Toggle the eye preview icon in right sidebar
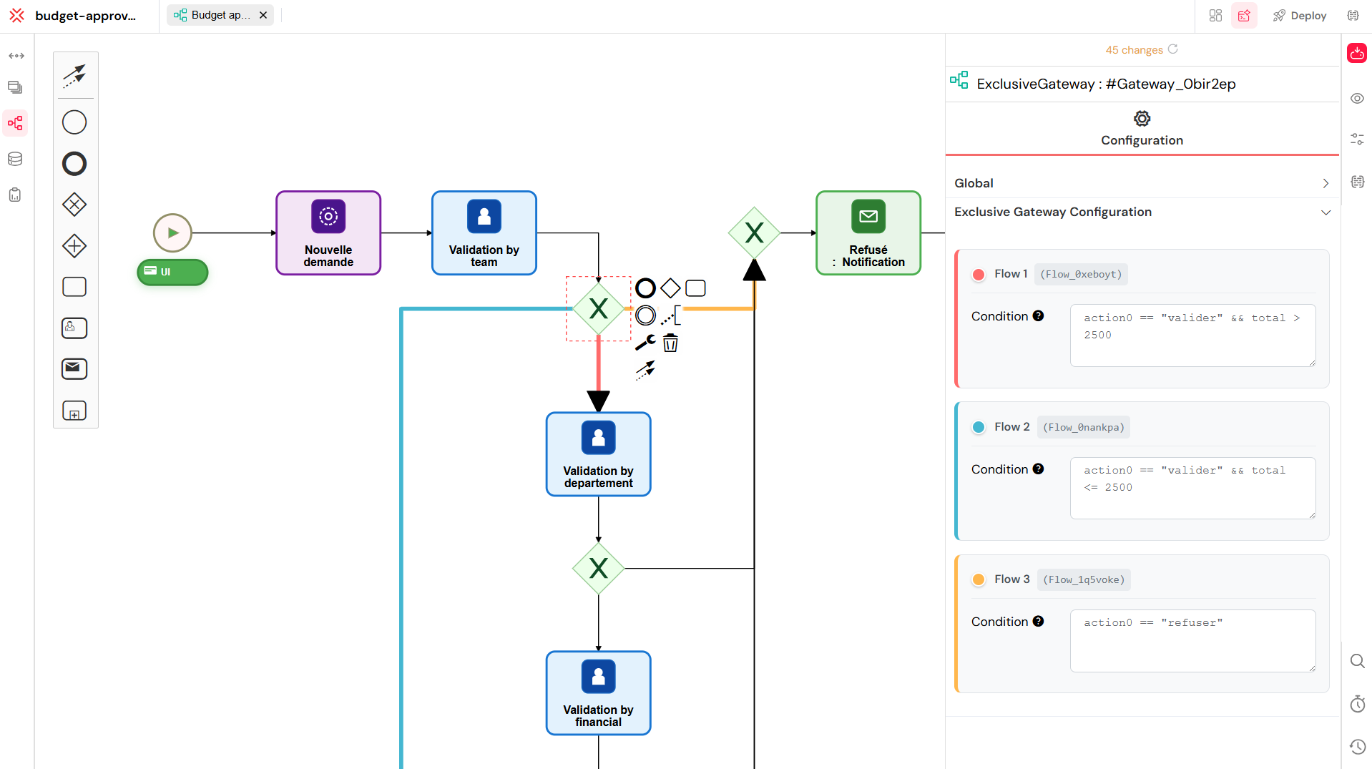Image resolution: width=1372 pixels, height=769 pixels. [1357, 98]
